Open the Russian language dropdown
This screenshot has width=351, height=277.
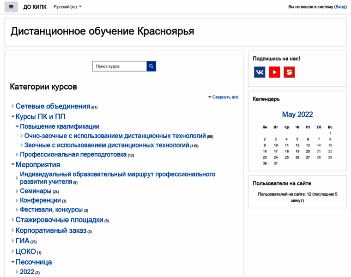[67, 7]
